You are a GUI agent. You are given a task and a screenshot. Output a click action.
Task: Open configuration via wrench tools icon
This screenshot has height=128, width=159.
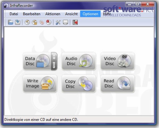[58, 22]
